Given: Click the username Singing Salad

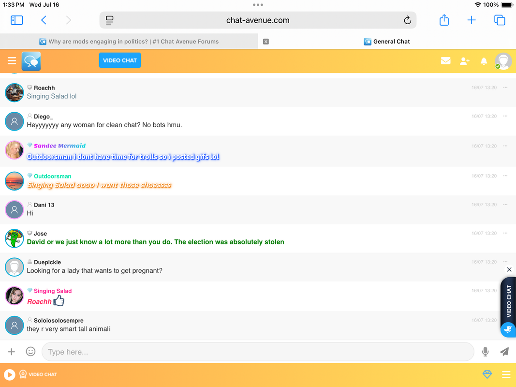Looking at the screenshot, I should (53, 291).
